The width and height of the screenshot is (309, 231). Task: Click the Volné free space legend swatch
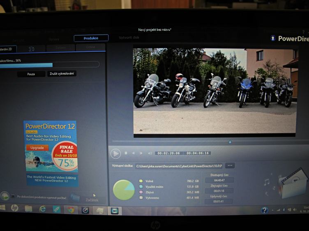(x=141, y=181)
